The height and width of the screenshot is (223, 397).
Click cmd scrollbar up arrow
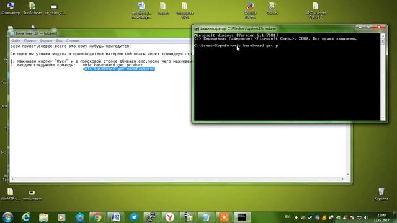(383, 36)
